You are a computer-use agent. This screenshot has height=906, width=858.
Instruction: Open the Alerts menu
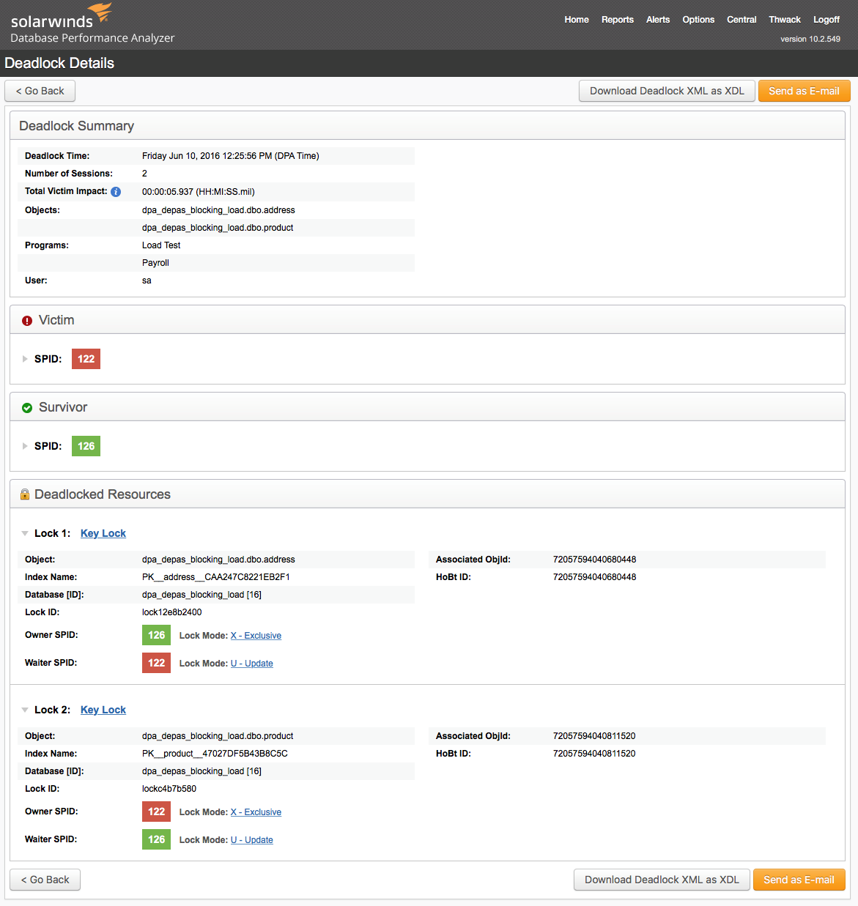coord(657,20)
